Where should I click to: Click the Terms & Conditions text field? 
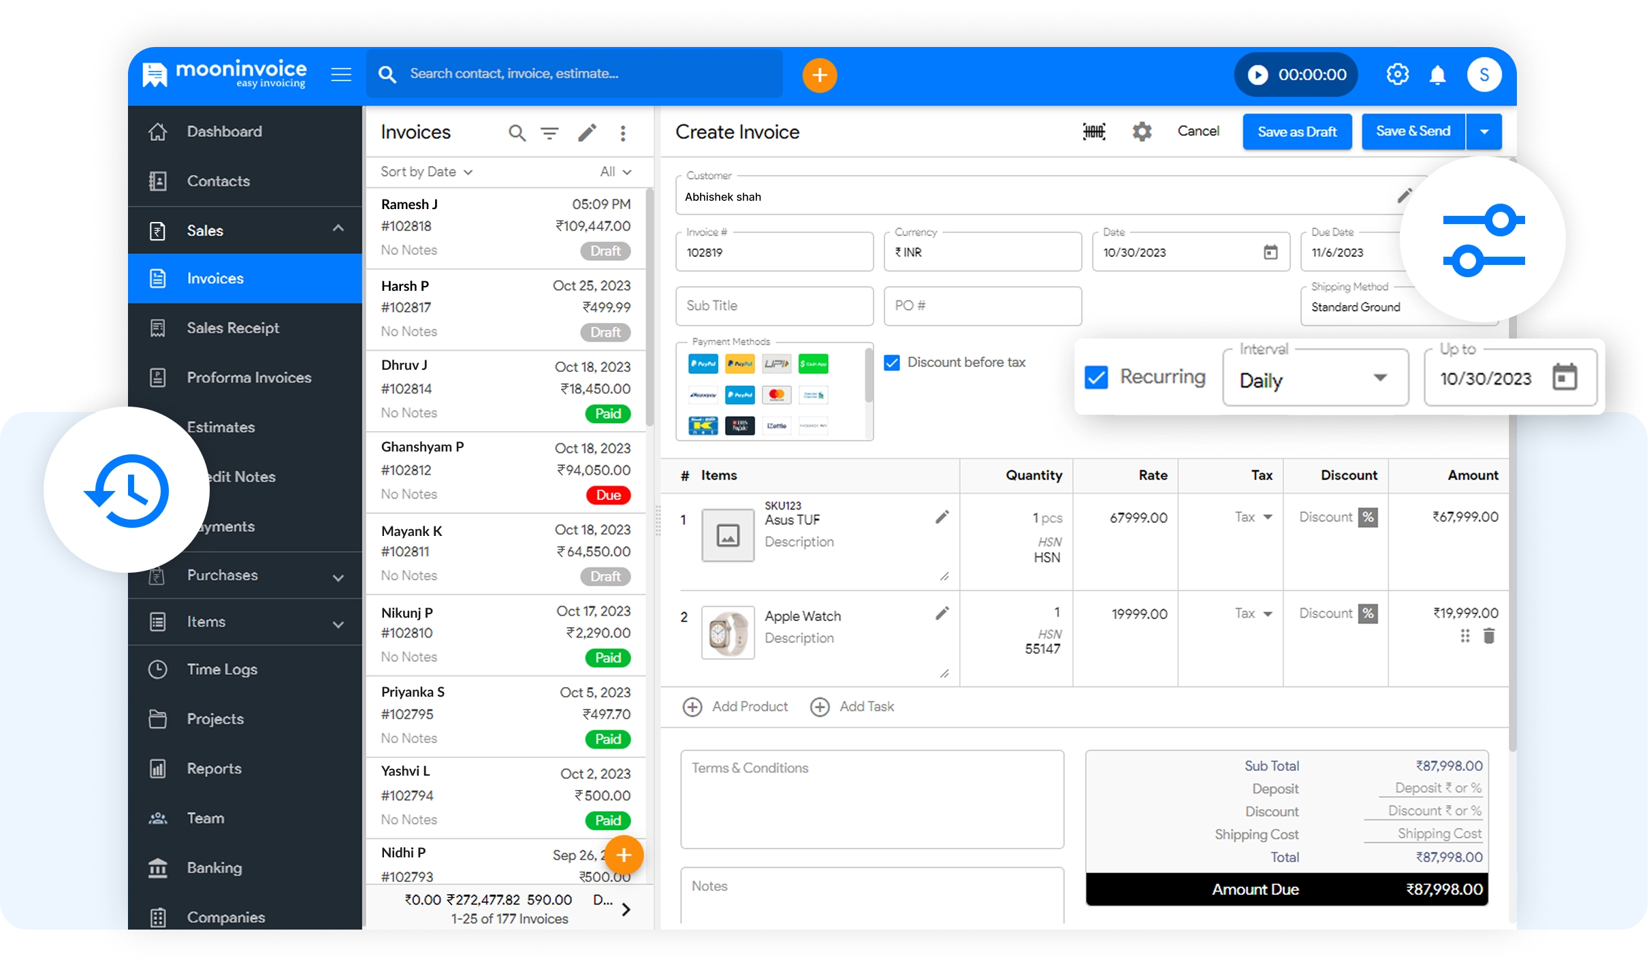coord(871,800)
